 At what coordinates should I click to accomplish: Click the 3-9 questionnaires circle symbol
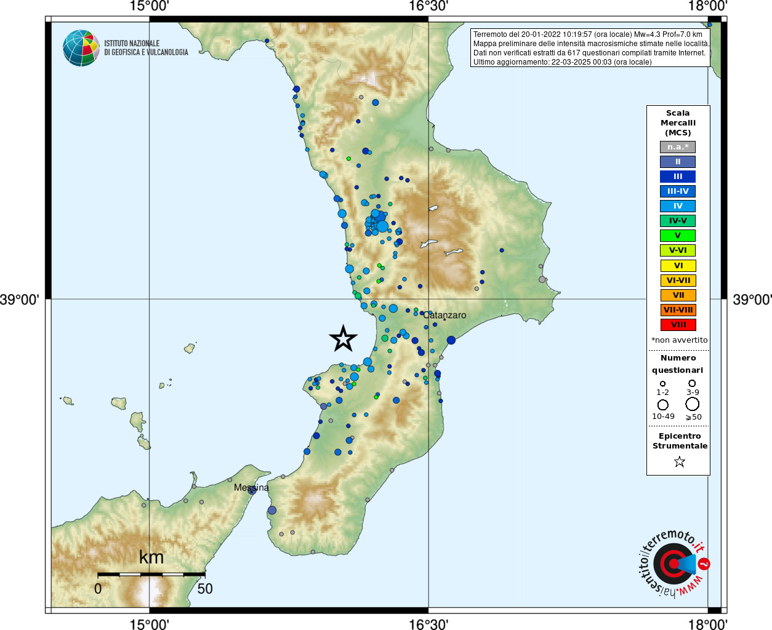692,383
